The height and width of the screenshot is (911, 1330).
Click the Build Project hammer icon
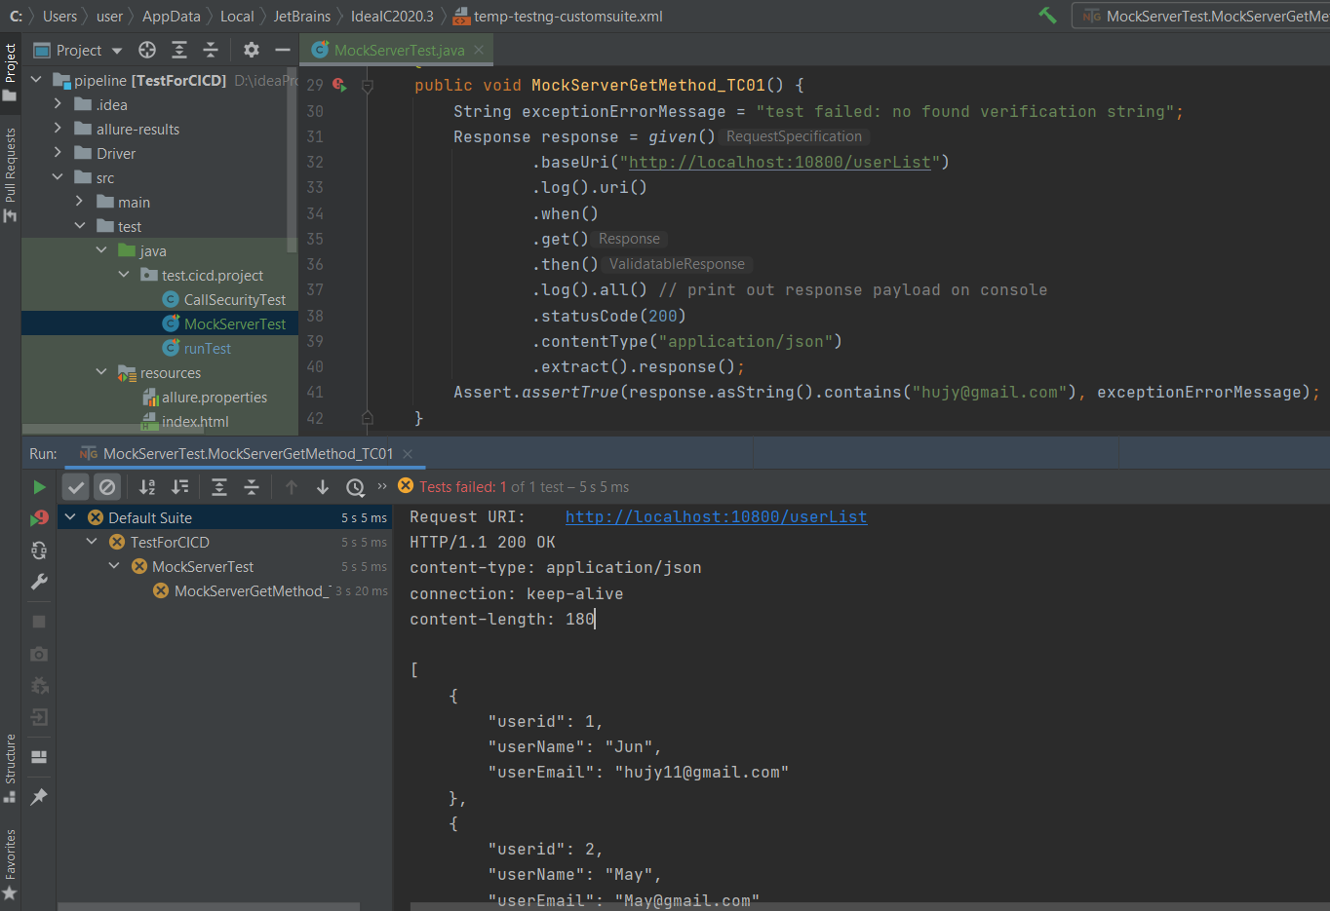pos(1047,16)
